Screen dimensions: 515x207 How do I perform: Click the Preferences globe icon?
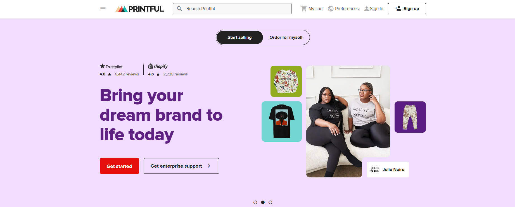pos(331,9)
